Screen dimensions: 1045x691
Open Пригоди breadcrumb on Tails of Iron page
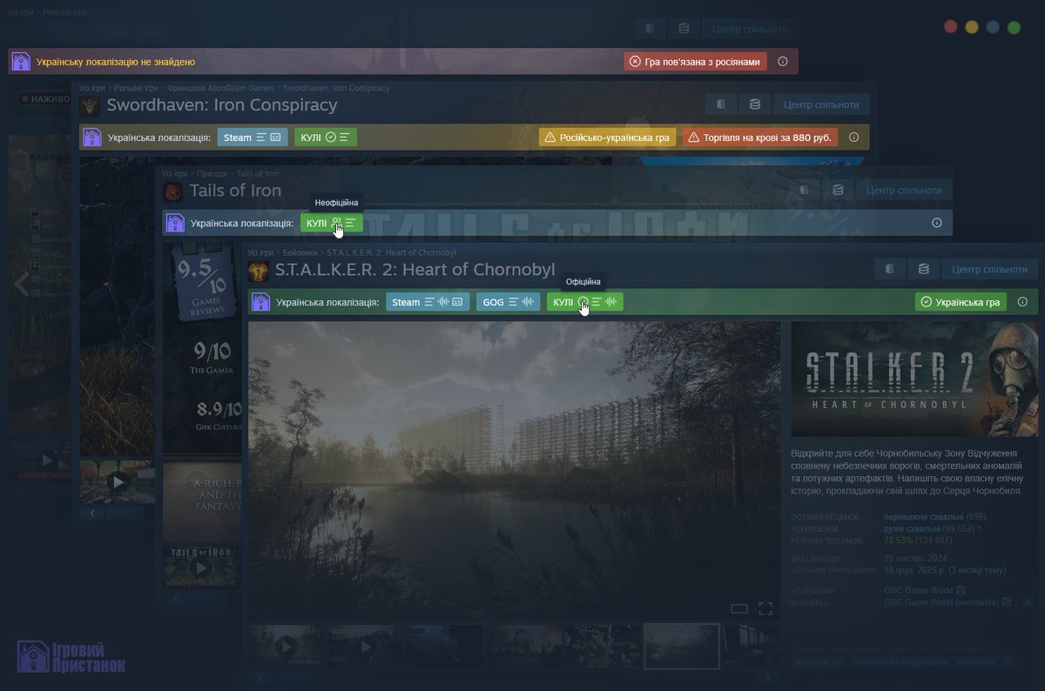[x=210, y=173]
